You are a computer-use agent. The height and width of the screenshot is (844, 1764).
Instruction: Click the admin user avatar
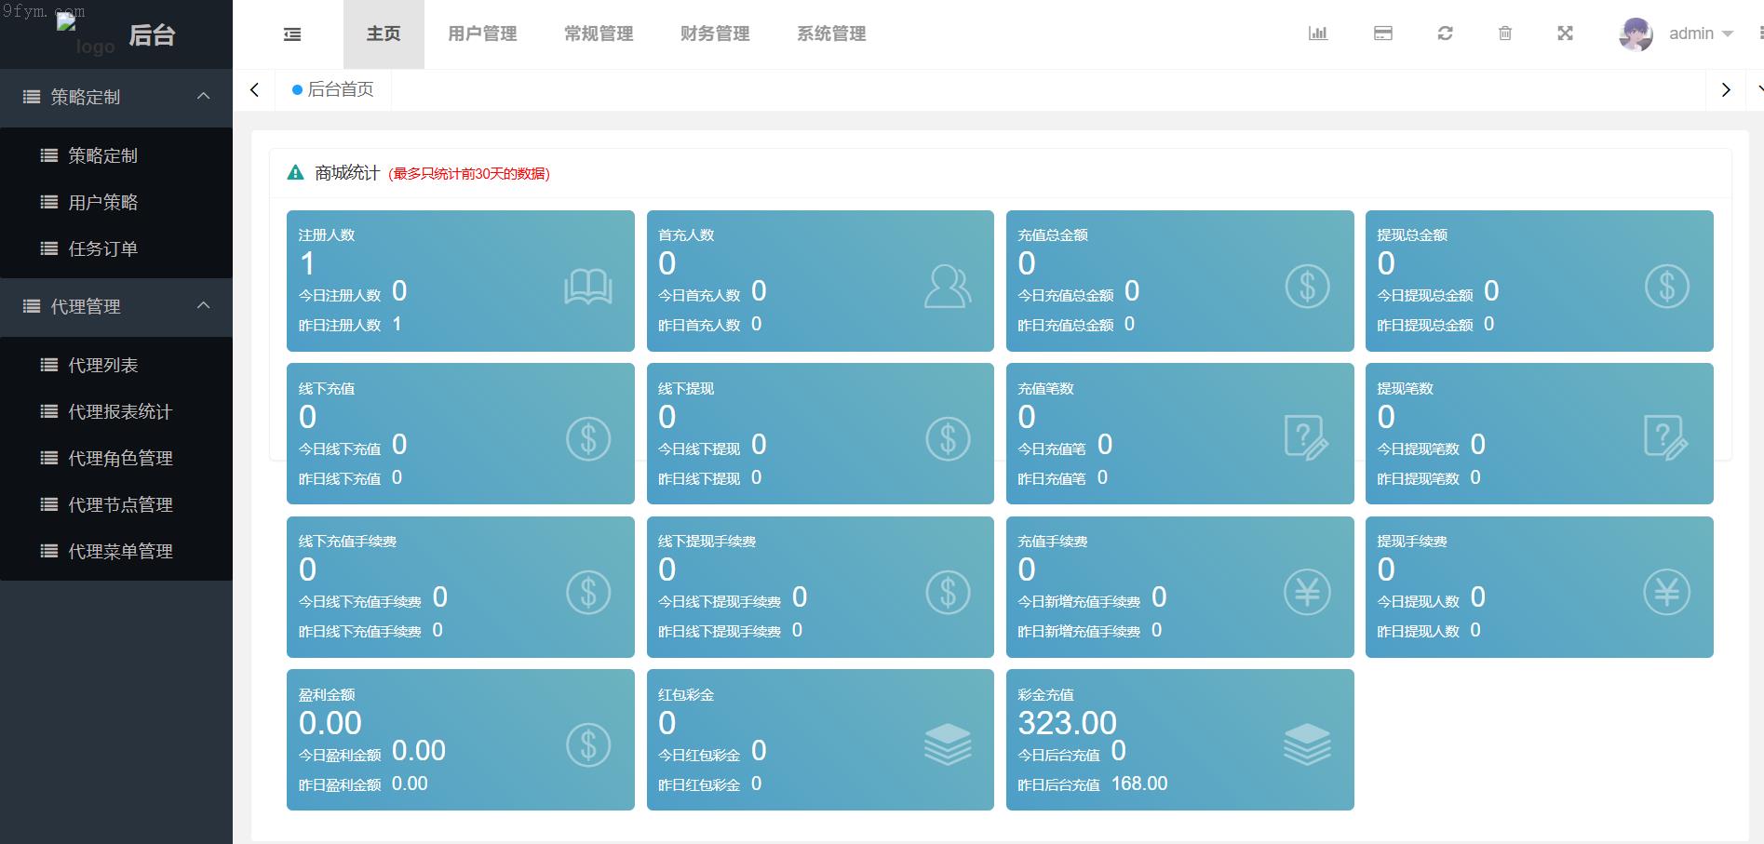1636,34
